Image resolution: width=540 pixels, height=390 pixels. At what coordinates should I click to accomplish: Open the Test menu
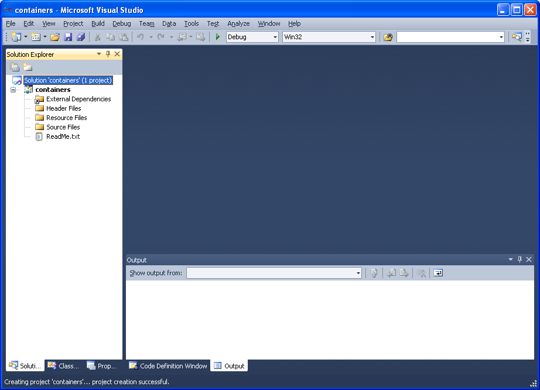pos(213,23)
